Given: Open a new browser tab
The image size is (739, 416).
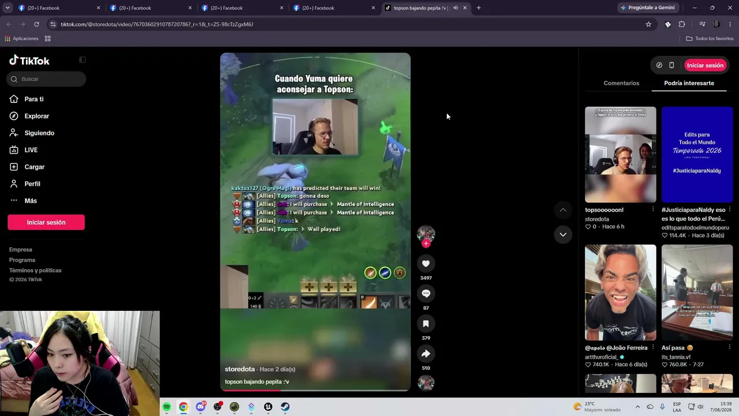Looking at the screenshot, I should 479,8.
